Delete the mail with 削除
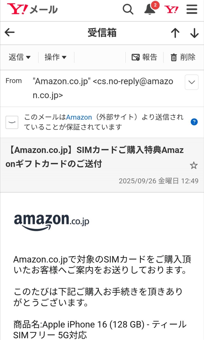Image resolution: width=204 pixels, height=340 pixels. click(x=183, y=57)
